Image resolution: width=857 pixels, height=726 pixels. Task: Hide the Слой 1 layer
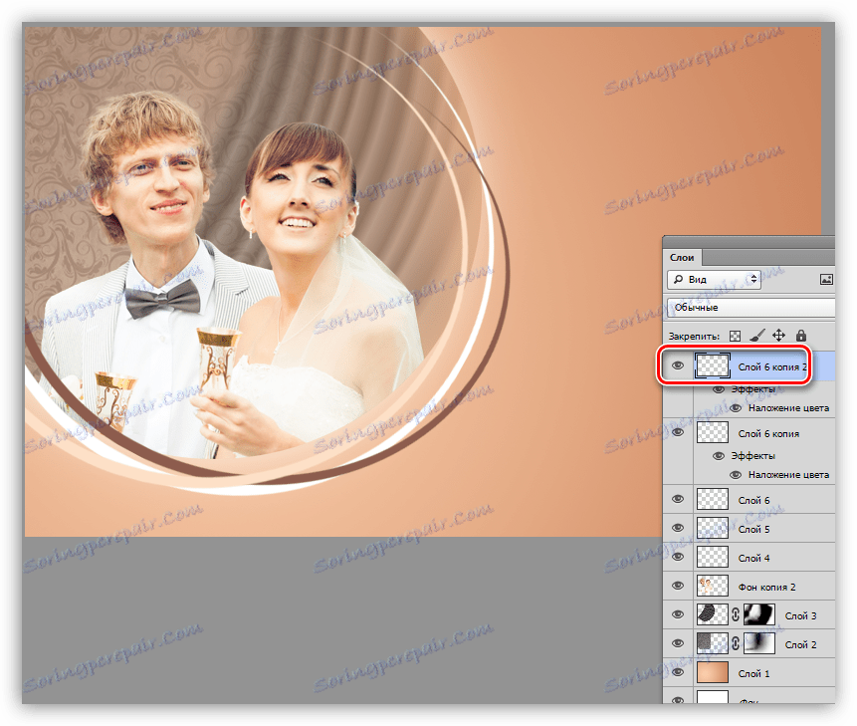pyautogui.click(x=678, y=672)
